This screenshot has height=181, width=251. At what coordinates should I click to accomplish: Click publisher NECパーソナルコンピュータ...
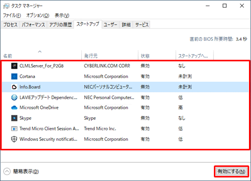(x=108, y=87)
